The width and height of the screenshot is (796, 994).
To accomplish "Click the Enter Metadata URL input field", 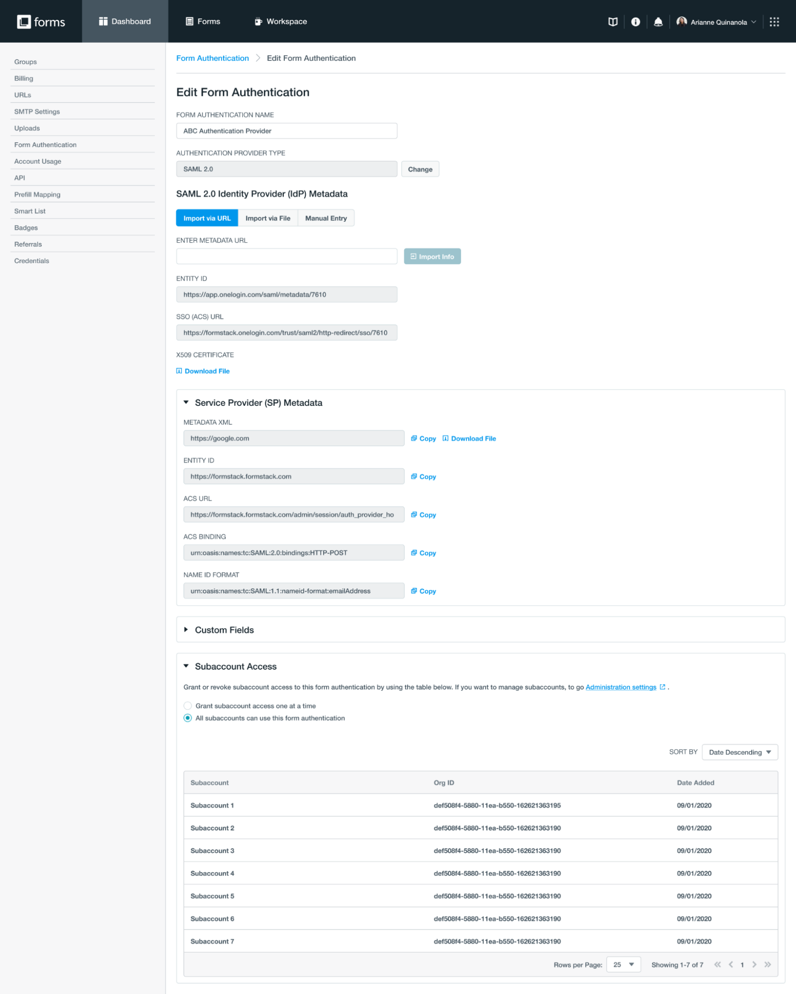I will point(286,257).
